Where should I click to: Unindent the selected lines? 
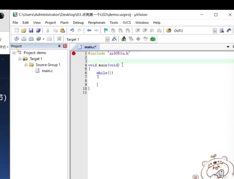[145, 31]
